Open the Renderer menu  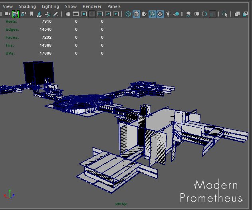(x=92, y=6)
